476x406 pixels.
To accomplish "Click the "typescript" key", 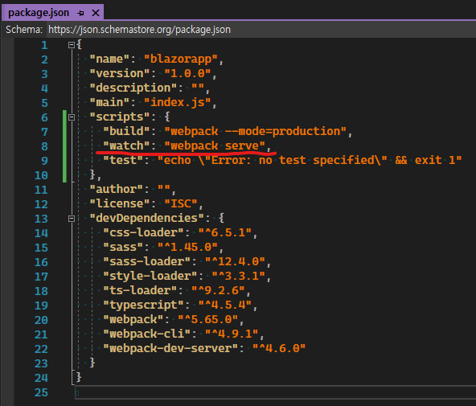I will [x=144, y=305].
